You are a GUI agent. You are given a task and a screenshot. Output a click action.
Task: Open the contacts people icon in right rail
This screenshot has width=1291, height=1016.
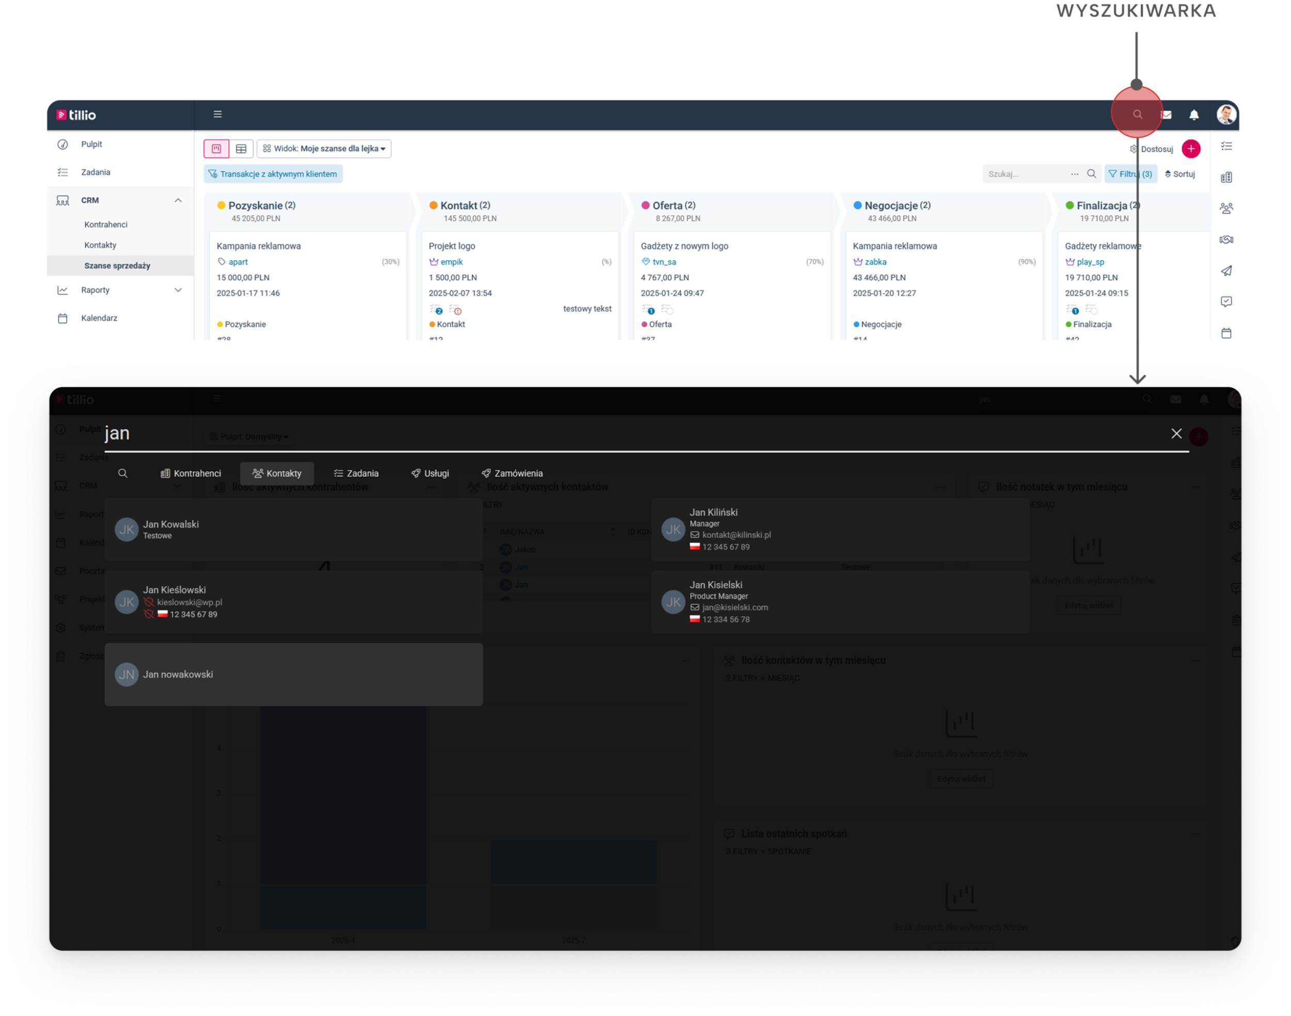click(1226, 208)
